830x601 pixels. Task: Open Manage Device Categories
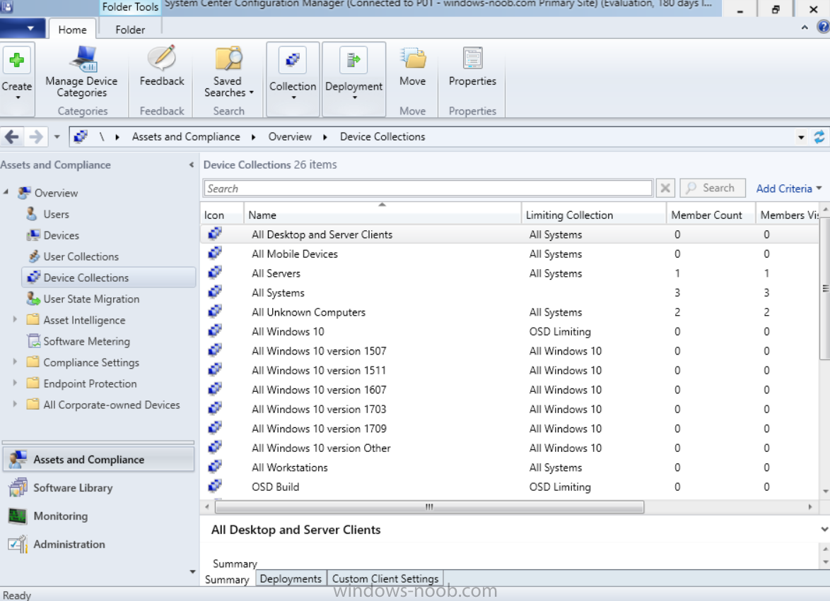point(81,73)
